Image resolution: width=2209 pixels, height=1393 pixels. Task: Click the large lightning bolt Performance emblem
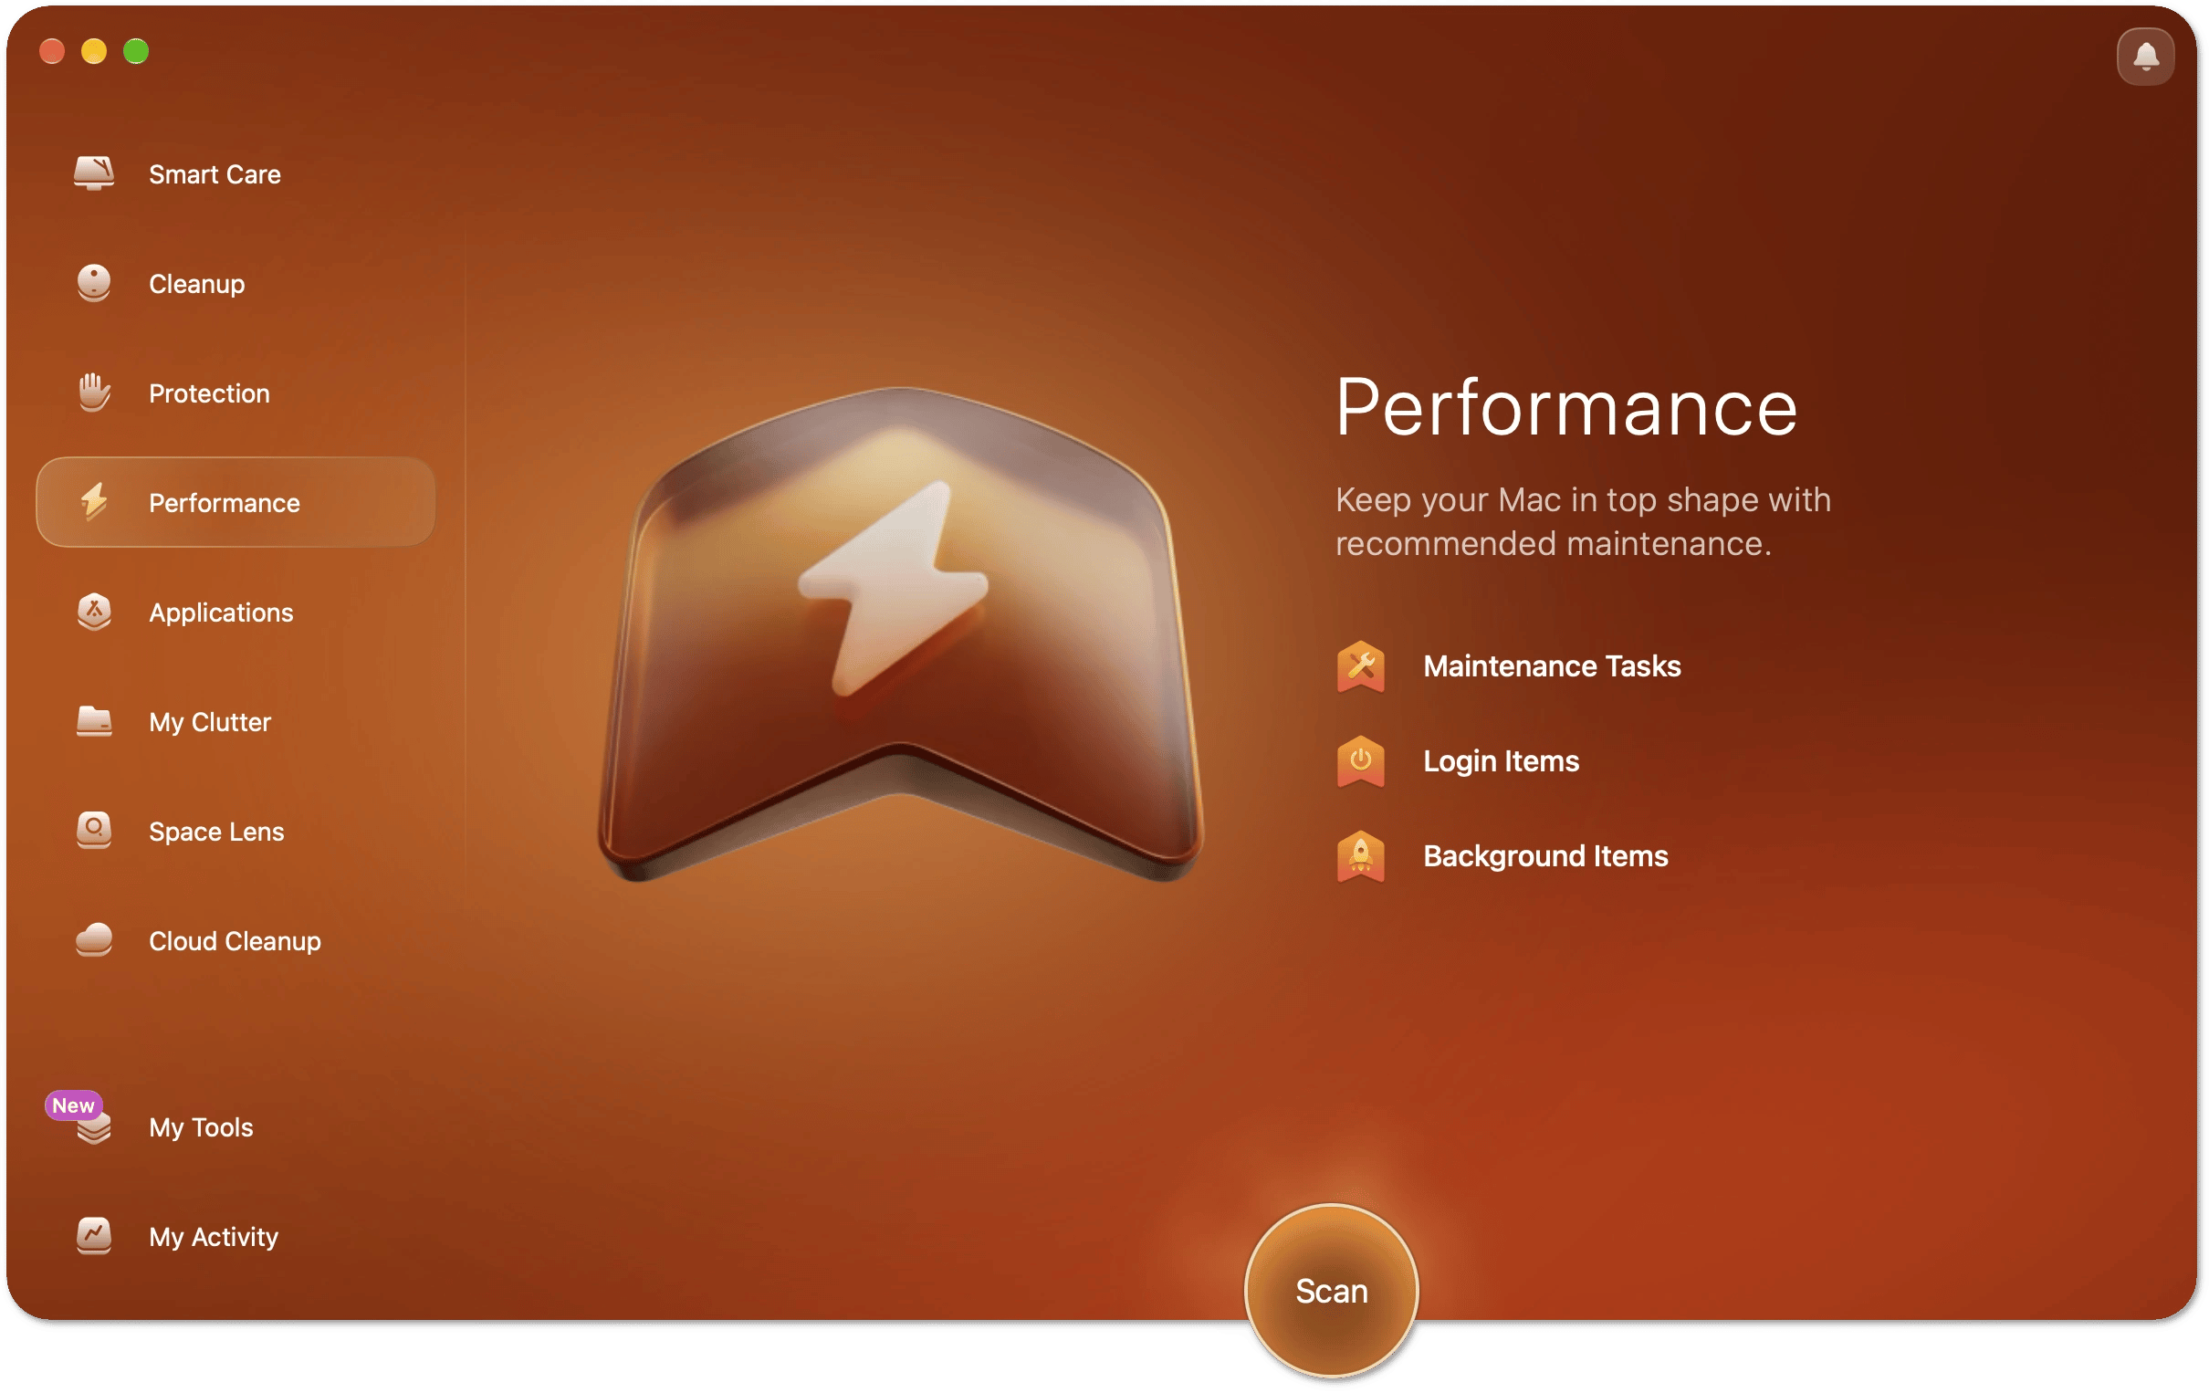pos(900,635)
